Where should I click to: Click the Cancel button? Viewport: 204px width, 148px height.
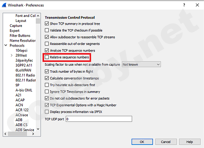coord(166,142)
